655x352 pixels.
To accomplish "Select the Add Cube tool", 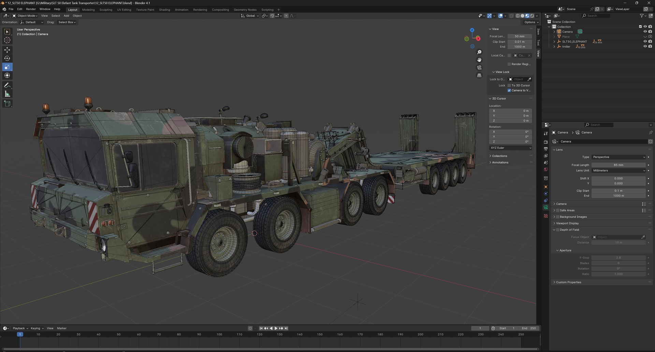I will tap(7, 104).
